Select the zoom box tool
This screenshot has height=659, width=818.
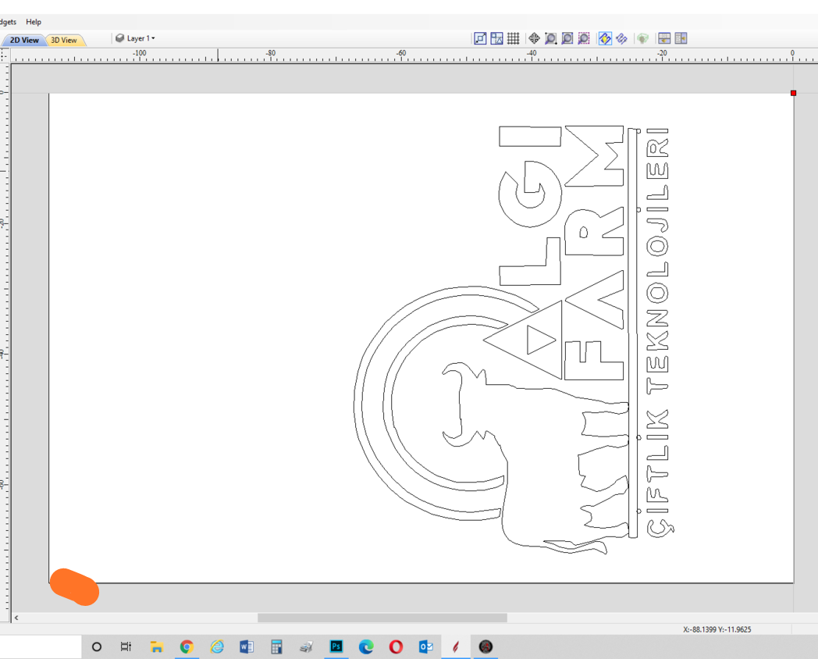[550, 38]
